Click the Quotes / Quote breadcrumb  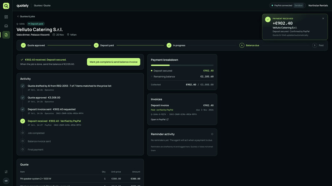click(42, 6)
